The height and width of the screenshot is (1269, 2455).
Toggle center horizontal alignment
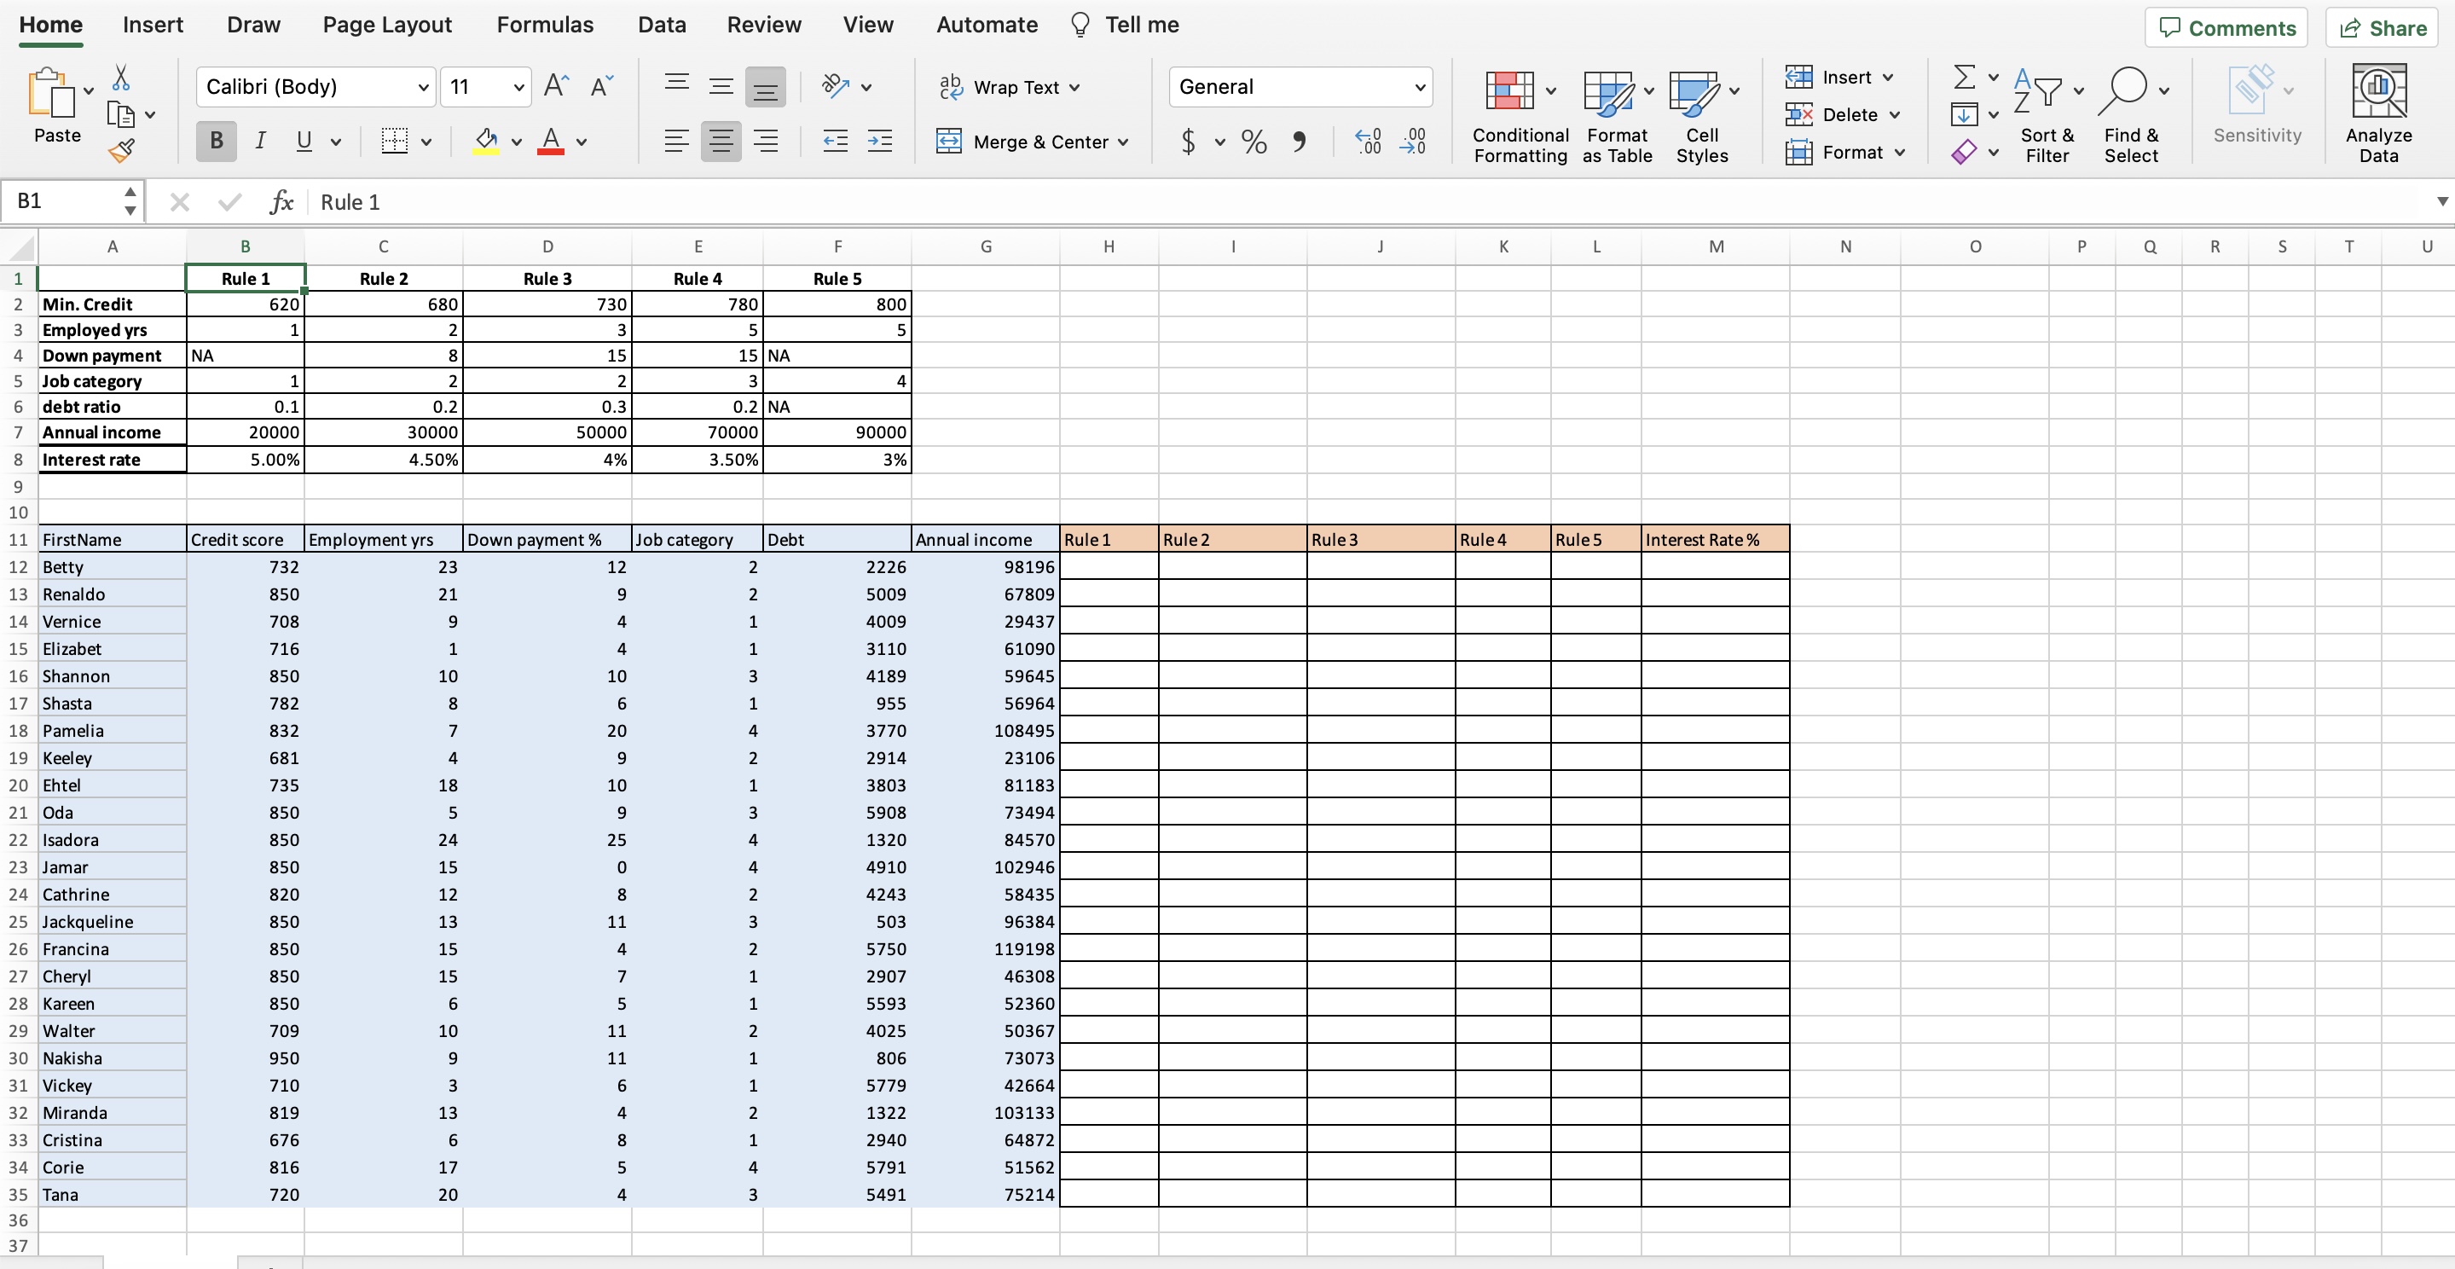coord(721,142)
